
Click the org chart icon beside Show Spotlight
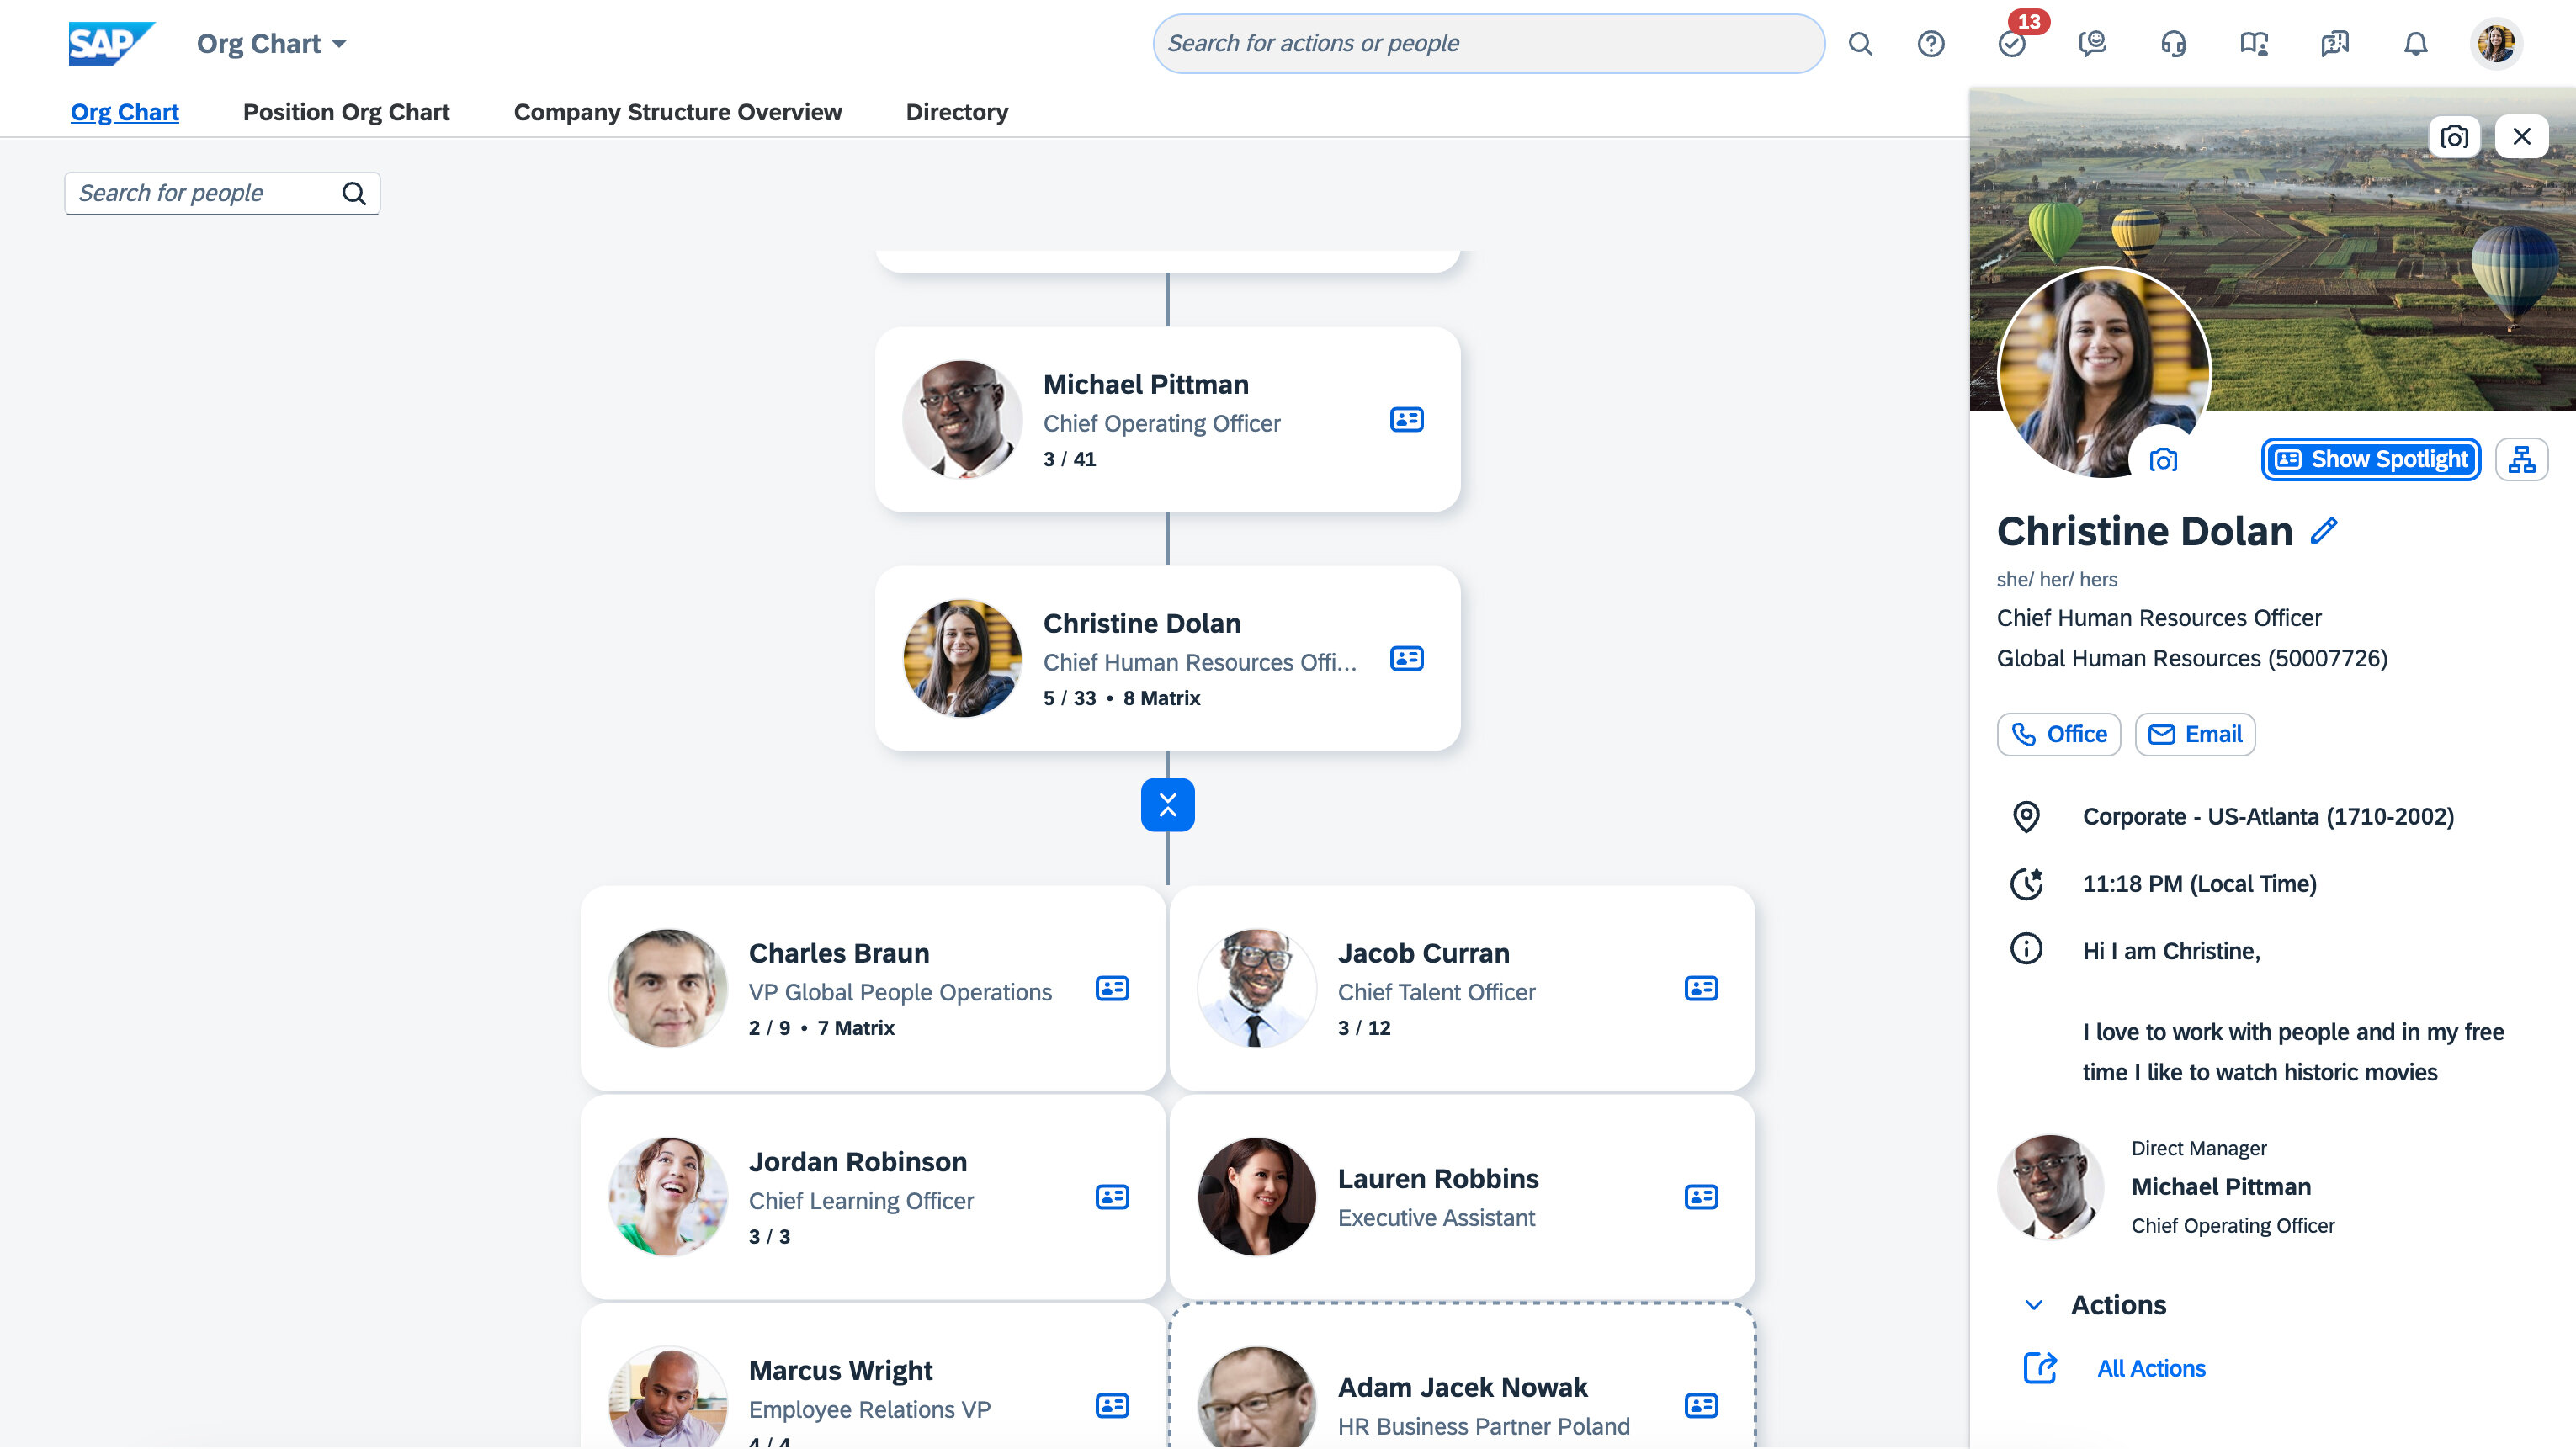click(2521, 460)
